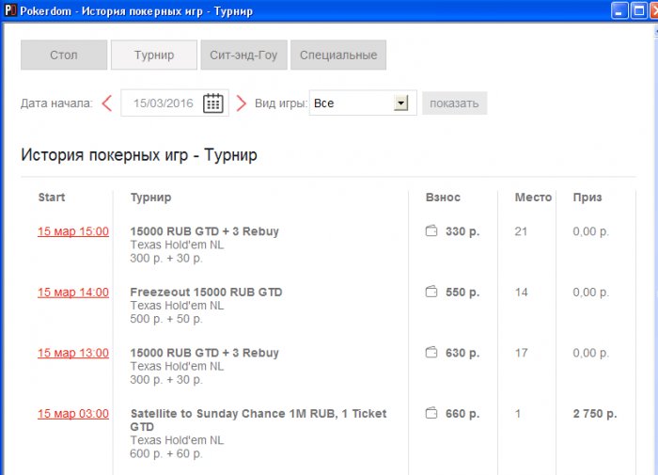This screenshot has height=475, width=658.
Task: Switch to the Стол tab
Action: click(x=64, y=55)
